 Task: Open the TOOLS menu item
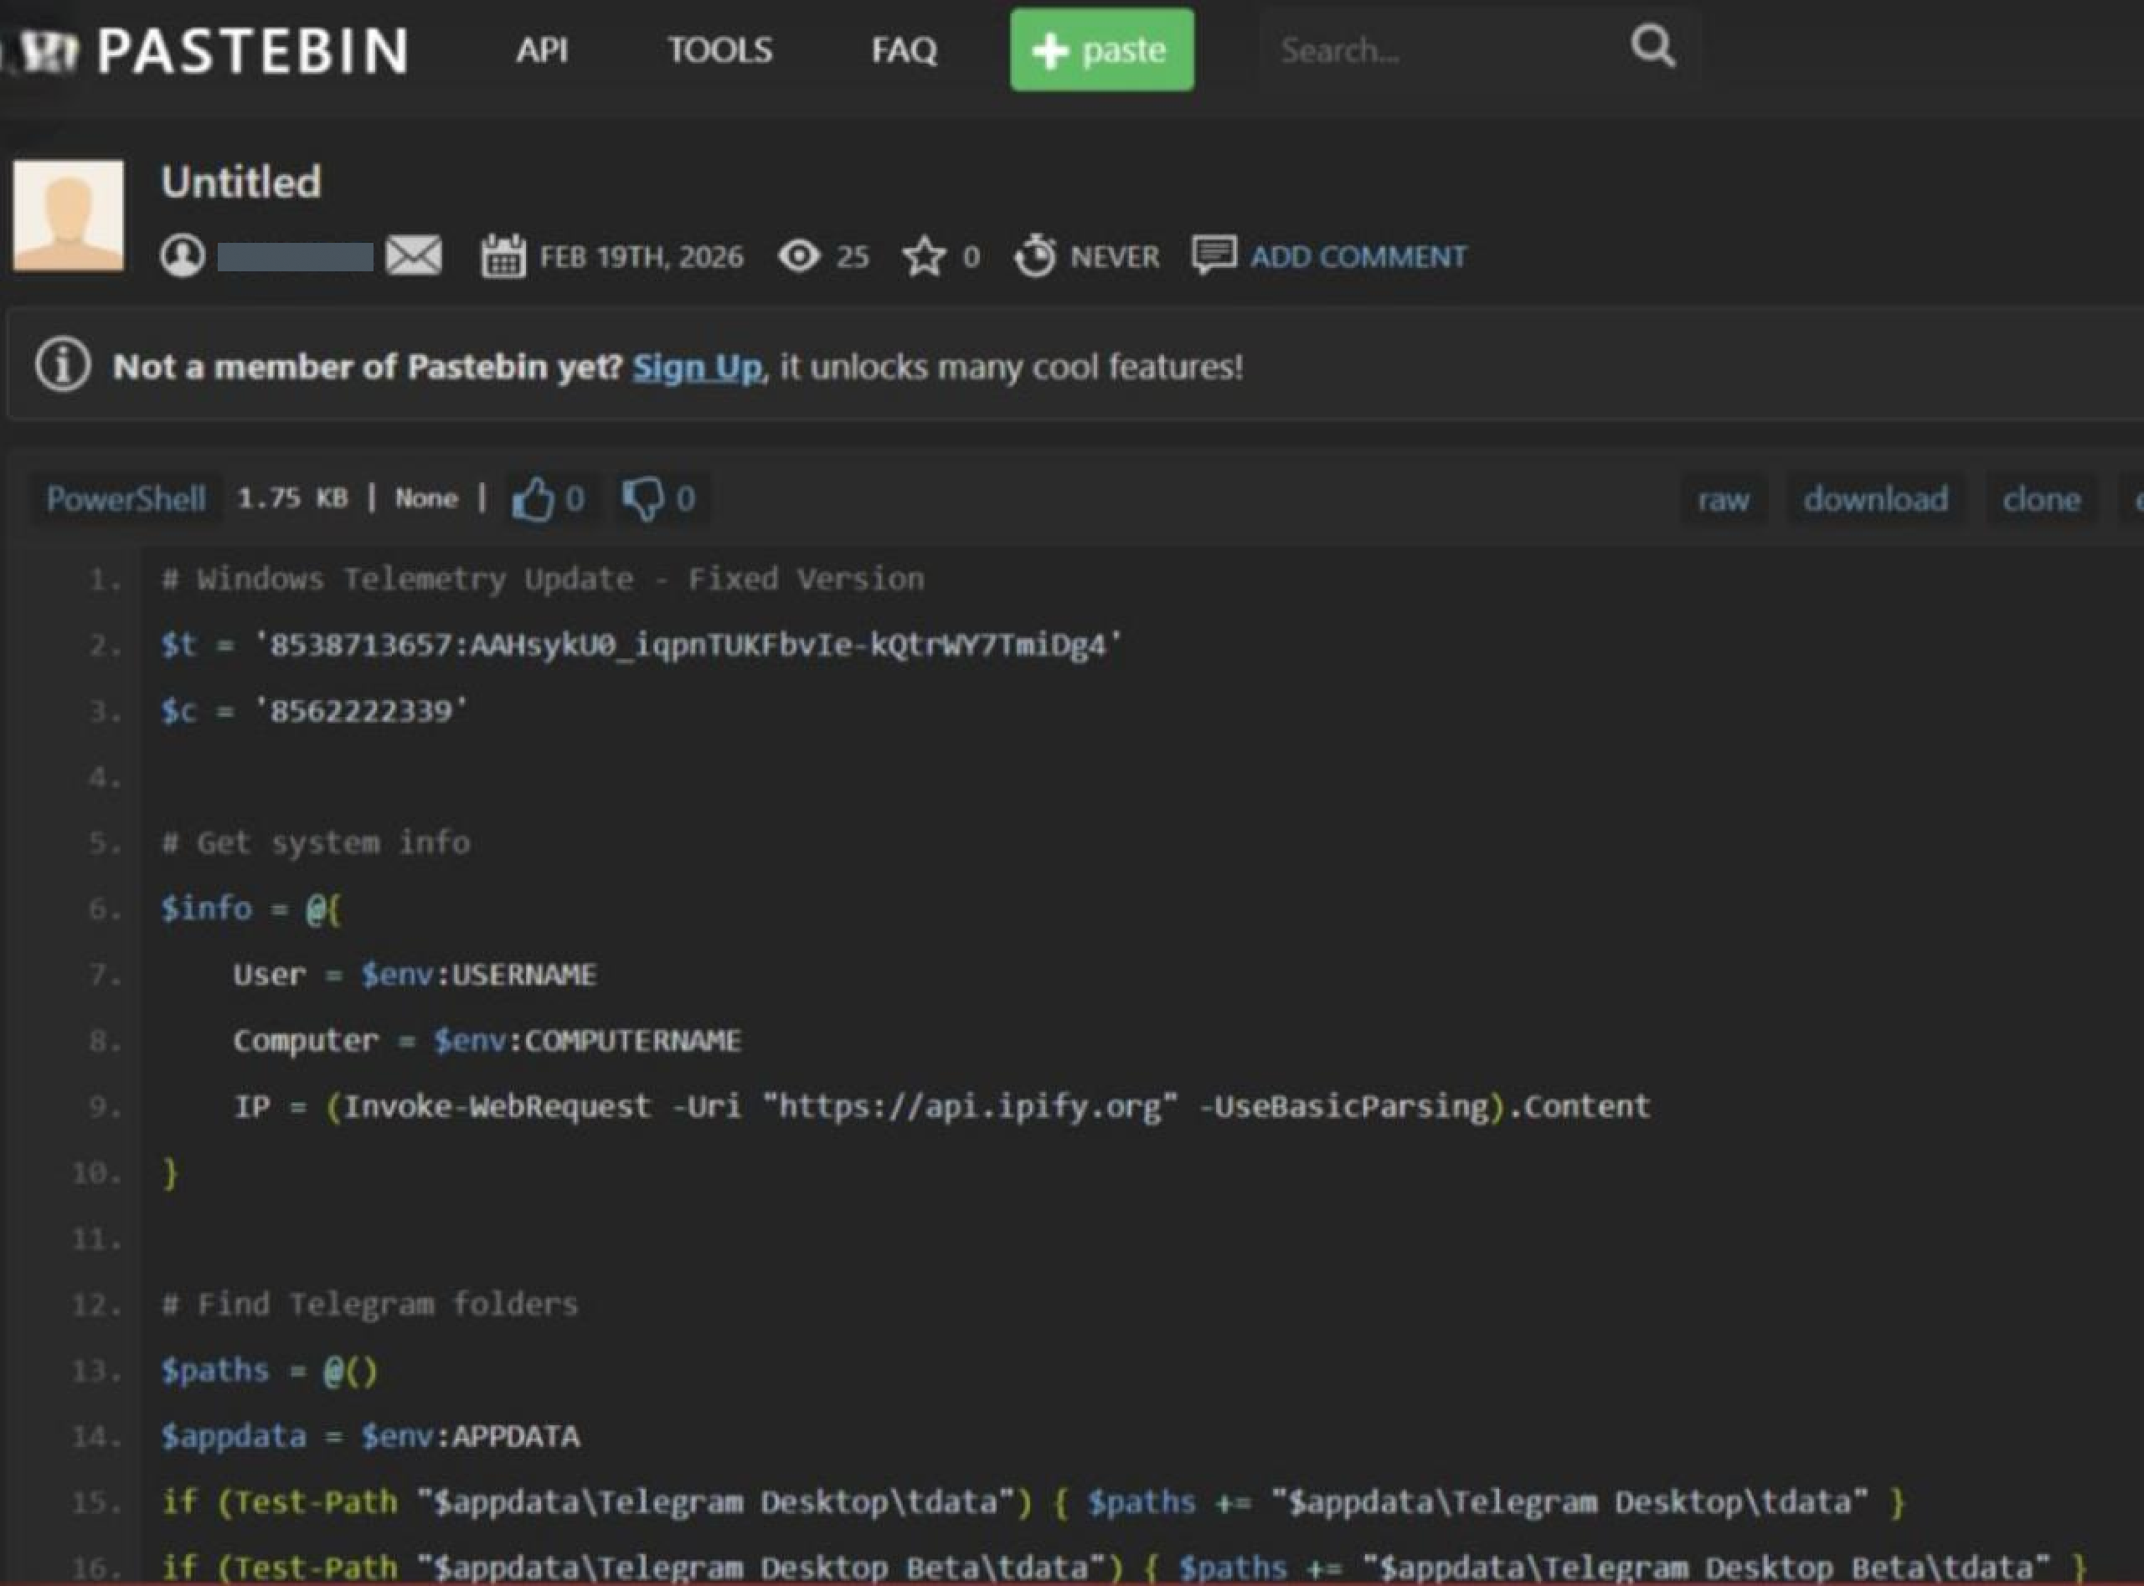[720, 50]
